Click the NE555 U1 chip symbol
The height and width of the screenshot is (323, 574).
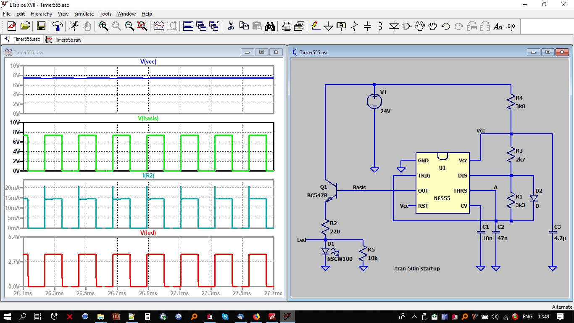[442, 183]
